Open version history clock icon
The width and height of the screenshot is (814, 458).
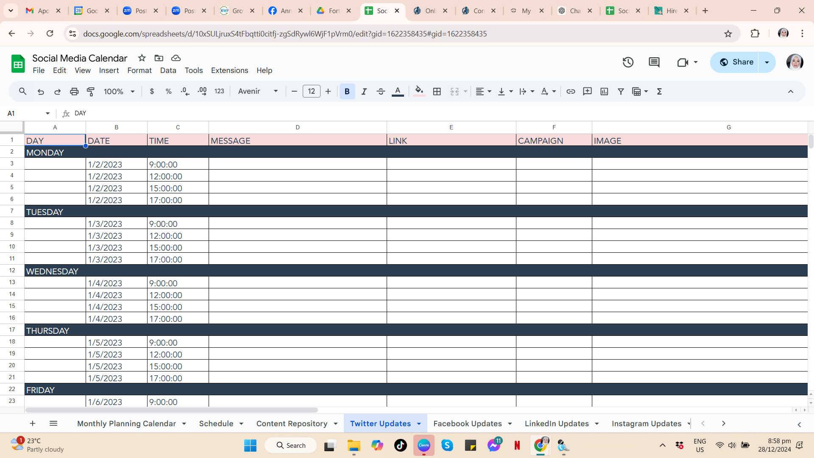point(628,62)
